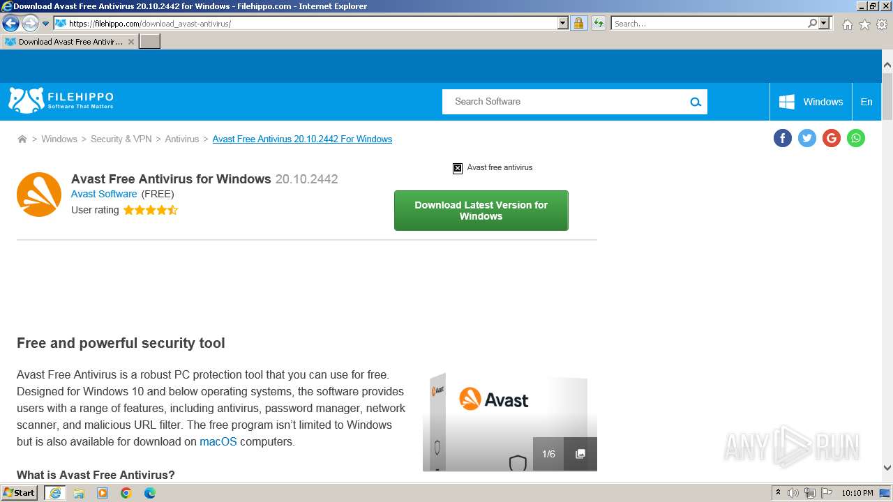
Task: Click the user rating stars
Action: click(x=151, y=210)
